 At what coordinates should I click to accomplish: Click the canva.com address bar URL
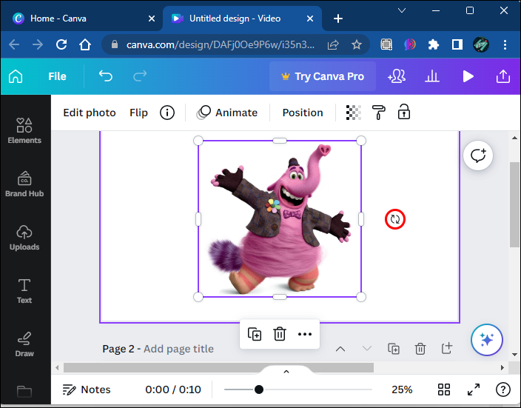[x=221, y=44]
